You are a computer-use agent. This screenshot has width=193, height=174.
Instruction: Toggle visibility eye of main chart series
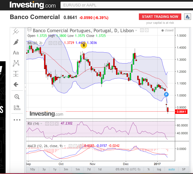click(x=142, y=30)
